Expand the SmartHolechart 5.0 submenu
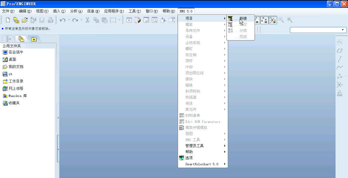Viewport: 348px width, 178px height. (x=203, y=164)
